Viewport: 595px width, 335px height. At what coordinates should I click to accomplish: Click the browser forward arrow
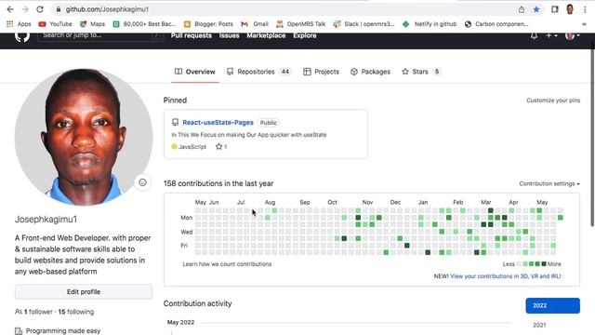pos(25,9)
